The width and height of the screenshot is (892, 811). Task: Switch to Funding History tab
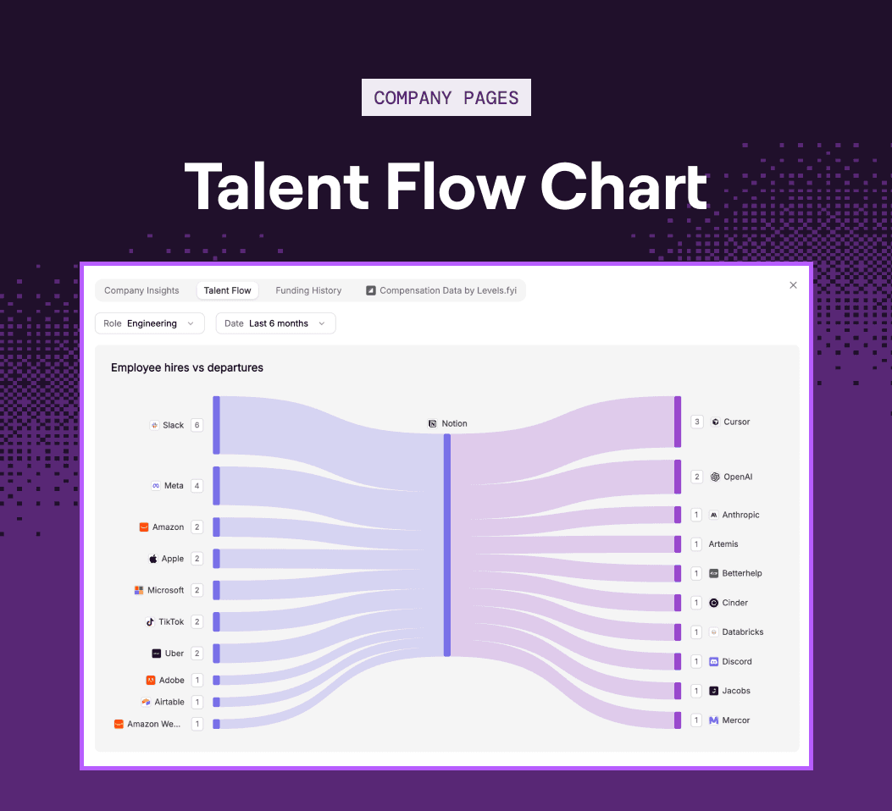(x=308, y=290)
